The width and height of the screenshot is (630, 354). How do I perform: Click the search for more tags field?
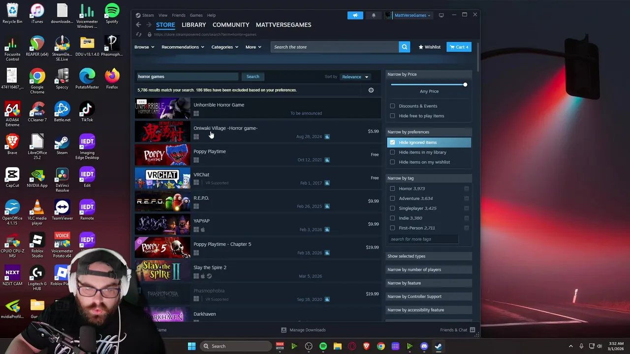[423, 239]
